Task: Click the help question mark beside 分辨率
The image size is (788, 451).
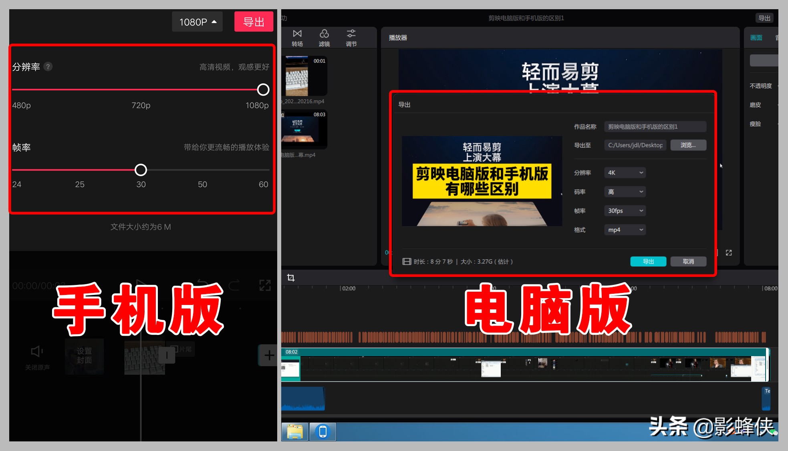Action: 48,66
